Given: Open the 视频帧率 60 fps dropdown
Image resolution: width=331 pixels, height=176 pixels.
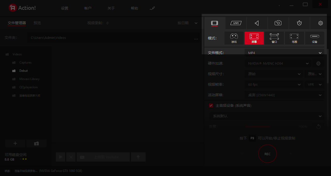Looking at the screenshot, I should coord(274,84).
